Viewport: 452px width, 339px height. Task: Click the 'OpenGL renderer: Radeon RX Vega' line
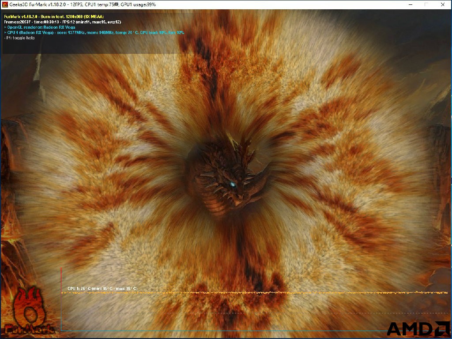coord(40,27)
